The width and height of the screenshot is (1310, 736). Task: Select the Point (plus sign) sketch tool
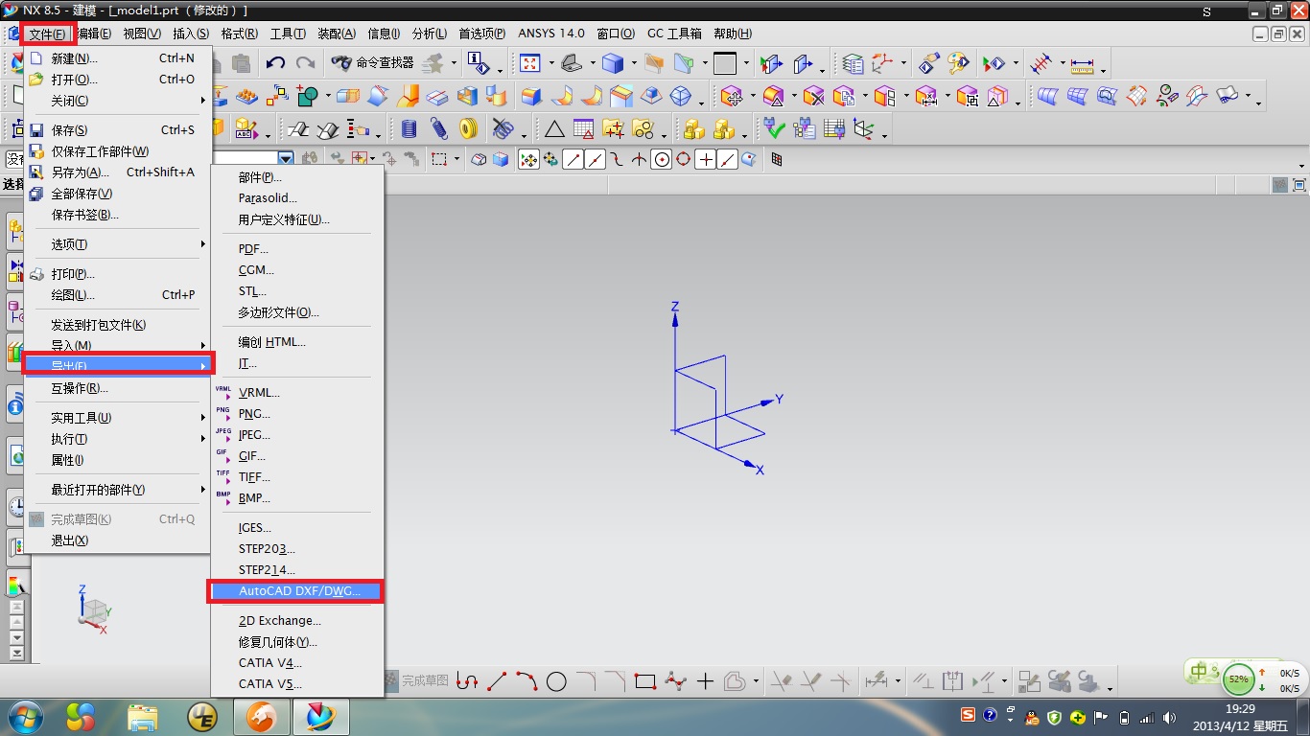point(705,681)
